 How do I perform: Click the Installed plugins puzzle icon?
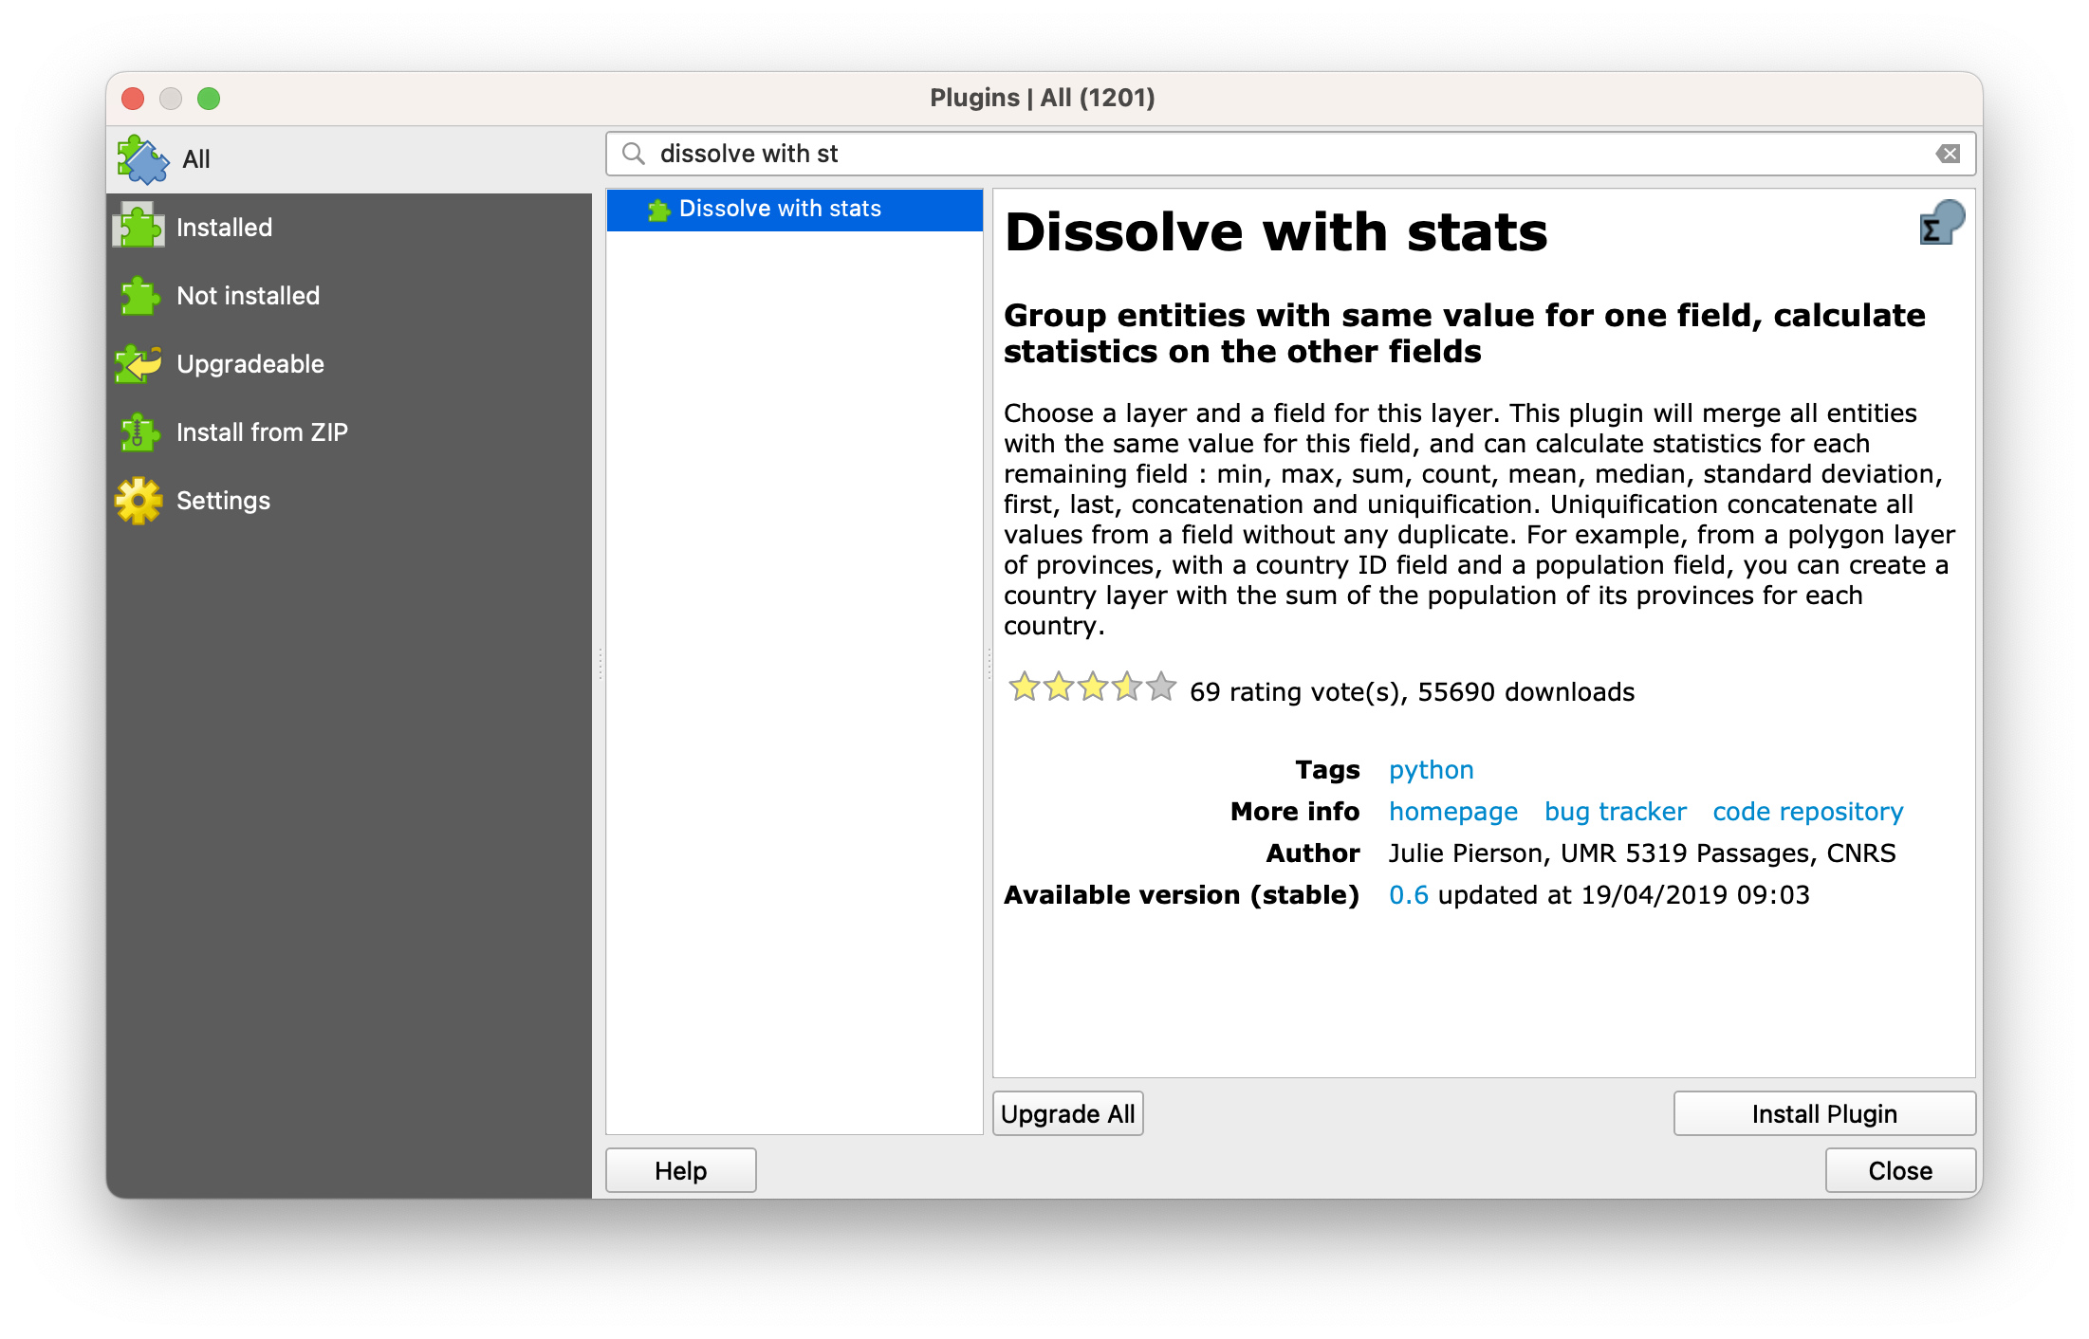(x=139, y=228)
